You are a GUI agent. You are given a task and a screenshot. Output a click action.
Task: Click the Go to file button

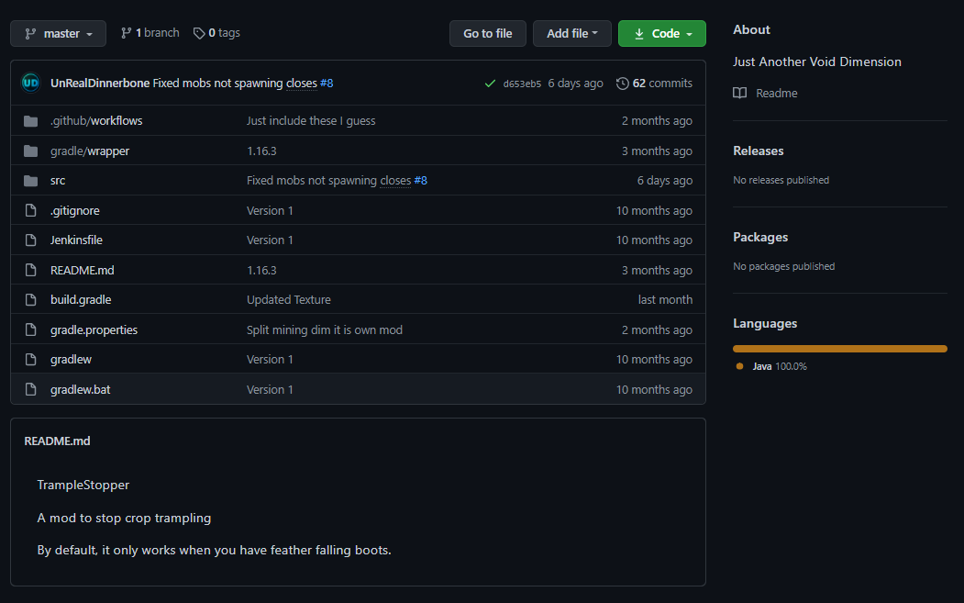(487, 32)
